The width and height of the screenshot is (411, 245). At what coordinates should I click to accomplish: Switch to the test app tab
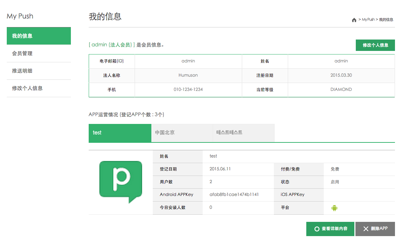tap(120, 133)
